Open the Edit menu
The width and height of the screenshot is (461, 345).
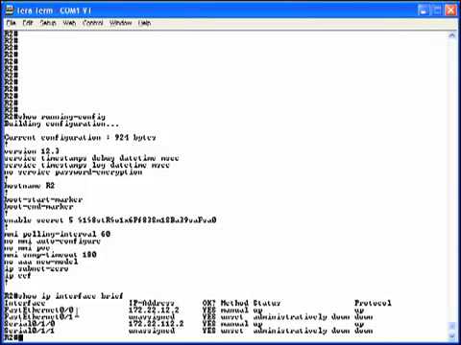[28, 23]
